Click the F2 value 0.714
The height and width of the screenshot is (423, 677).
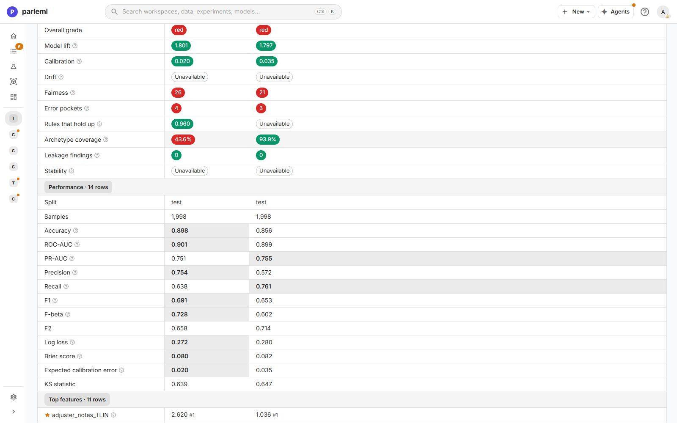tap(264, 328)
